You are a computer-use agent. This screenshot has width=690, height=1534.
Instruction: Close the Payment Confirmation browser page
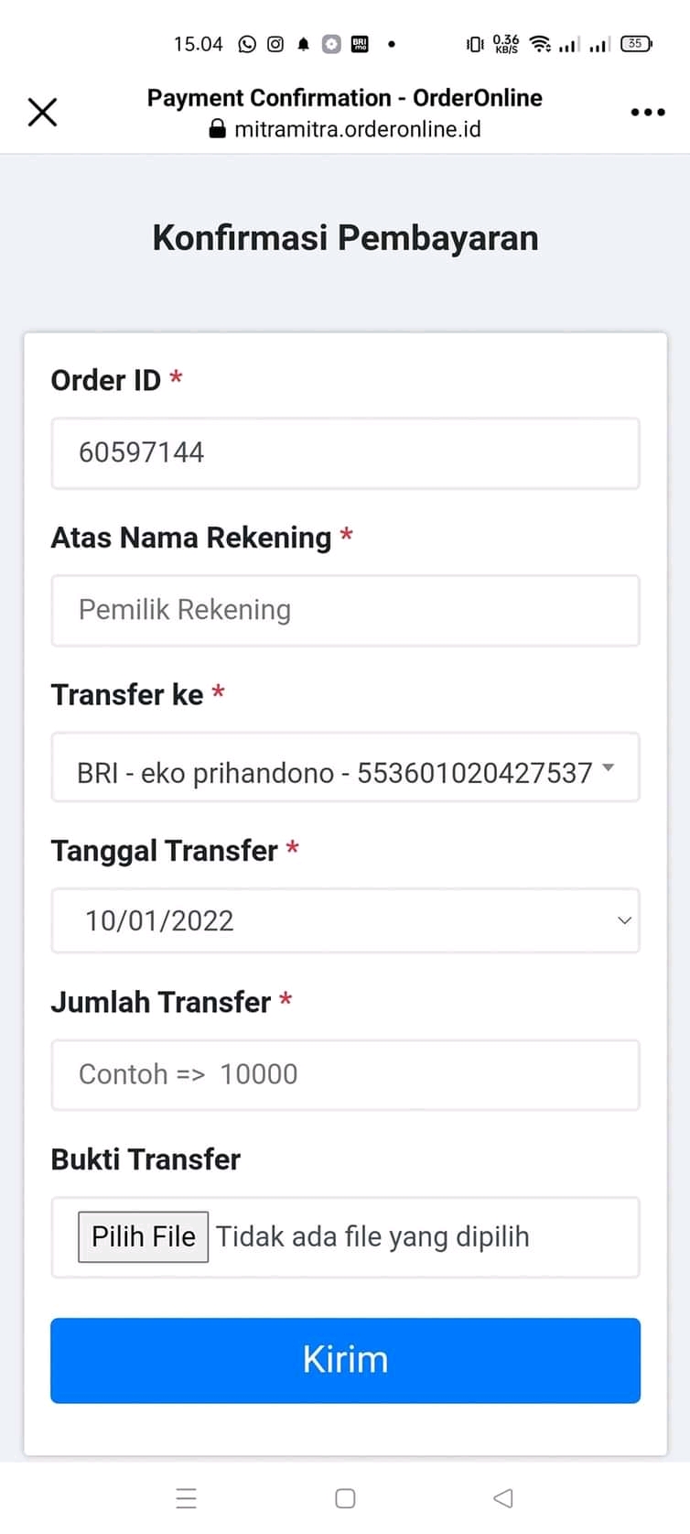42,112
